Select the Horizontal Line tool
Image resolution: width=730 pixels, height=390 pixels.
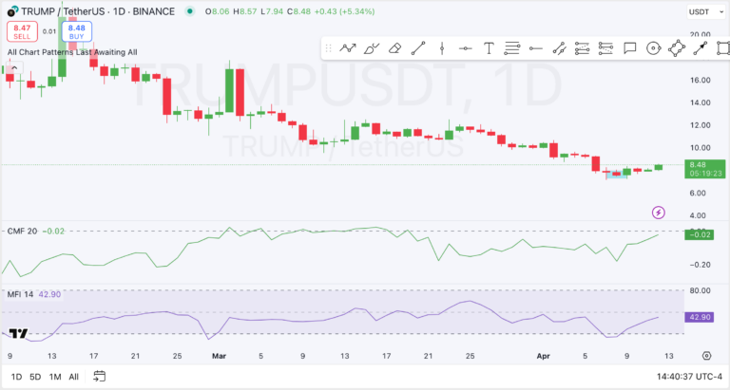pos(465,47)
